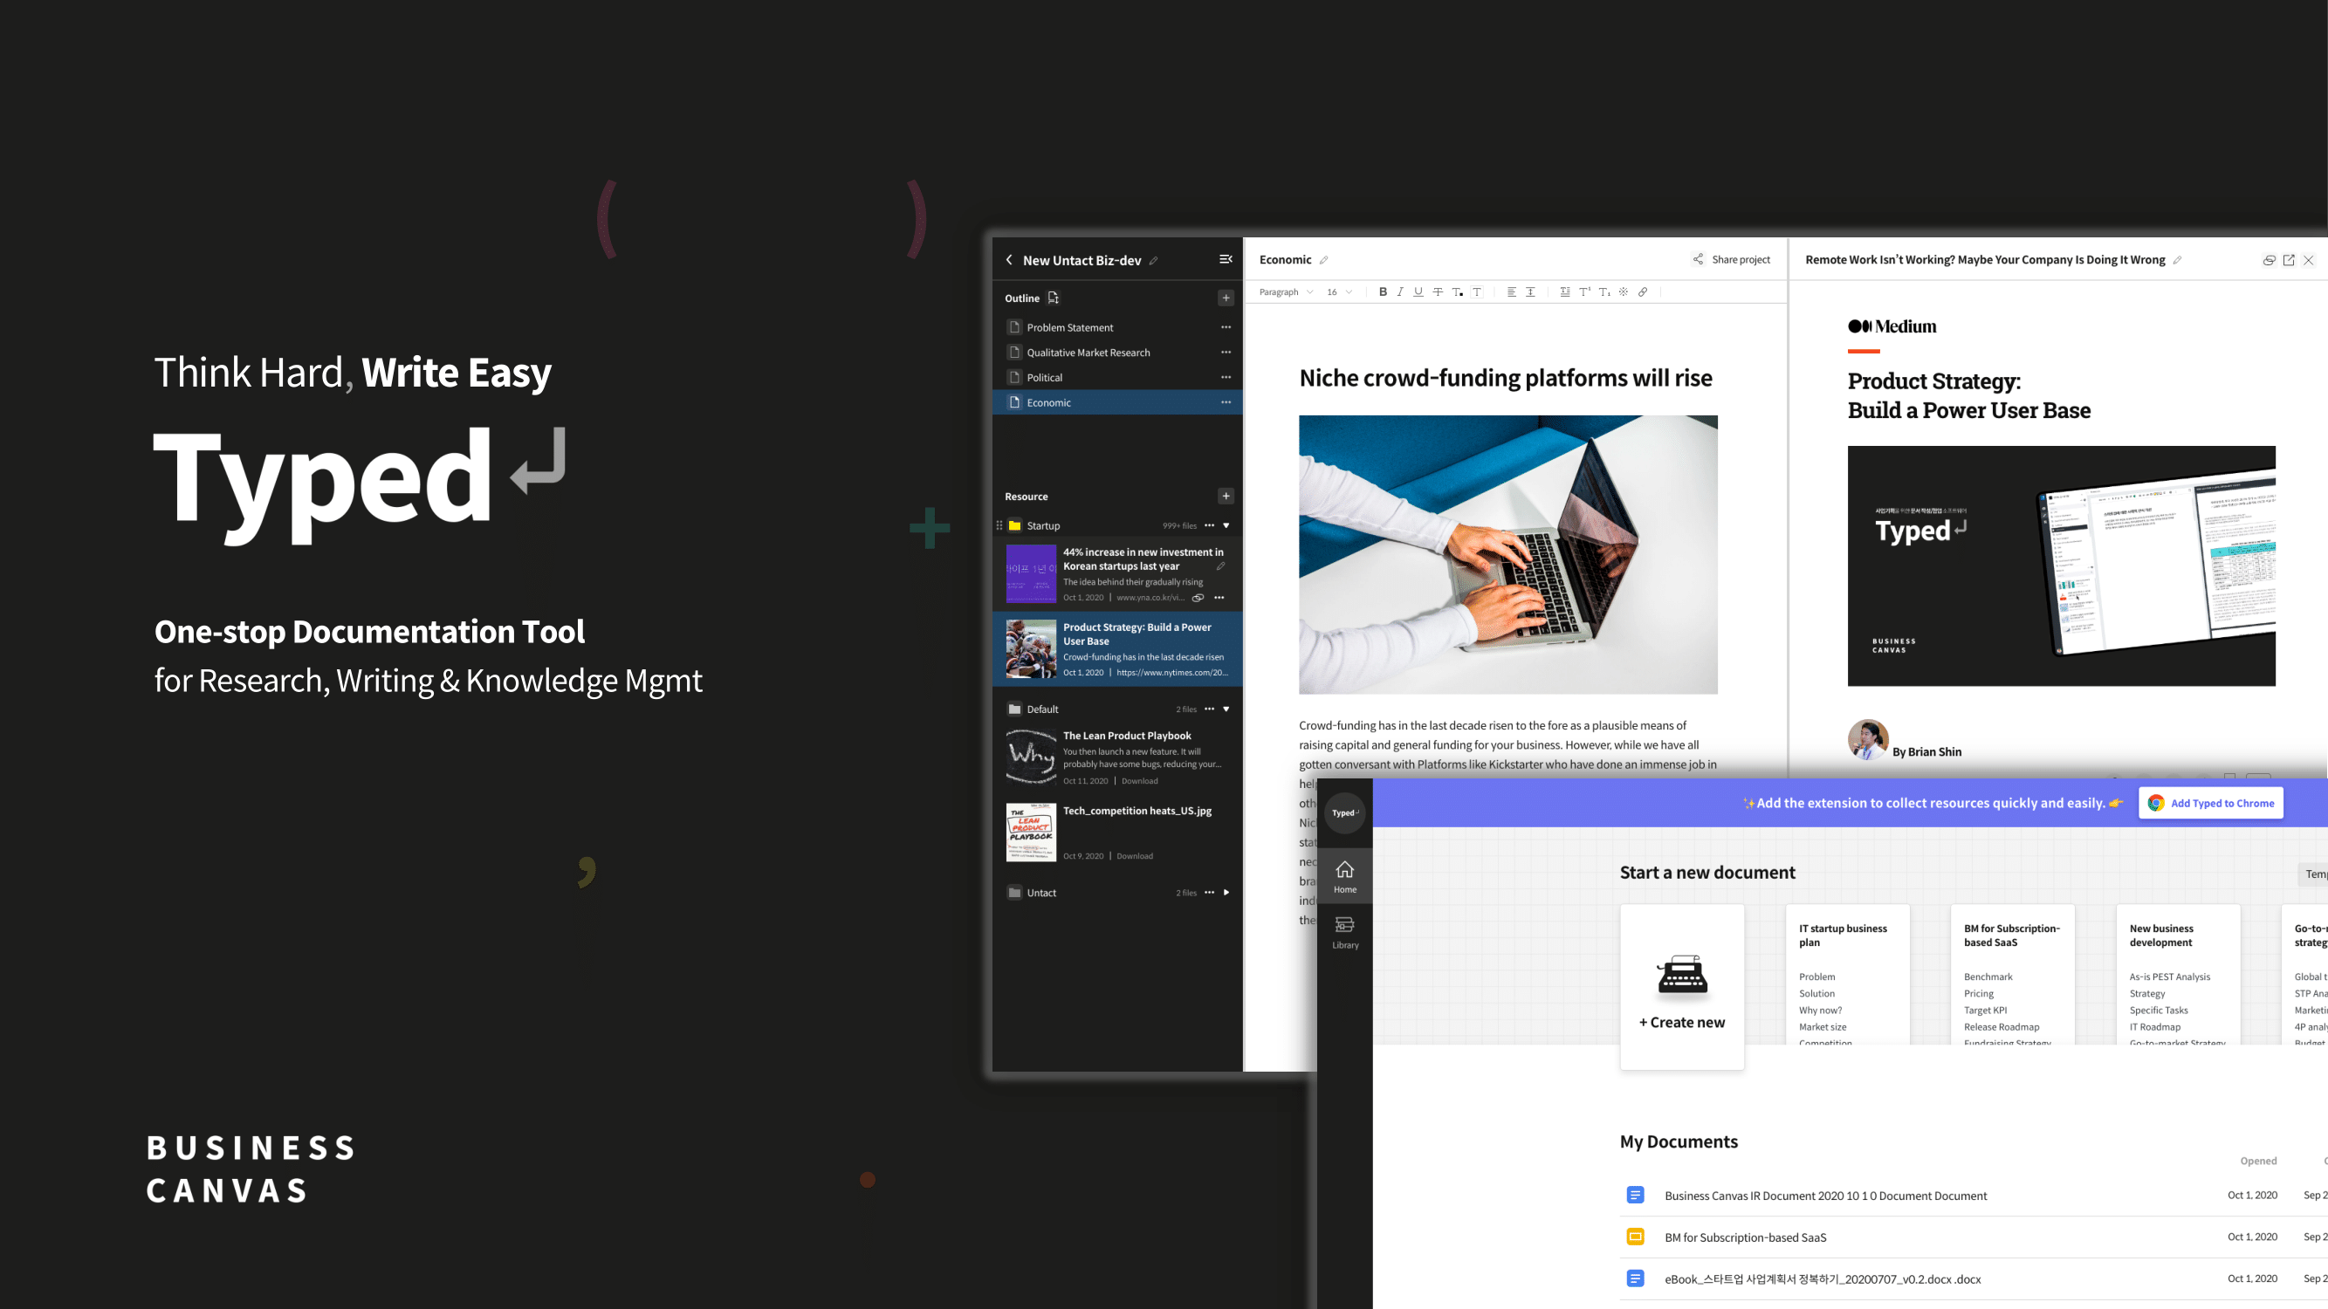Click the Share project button
Image resolution: width=2328 pixels, height=1309 pixels.
1732,259
